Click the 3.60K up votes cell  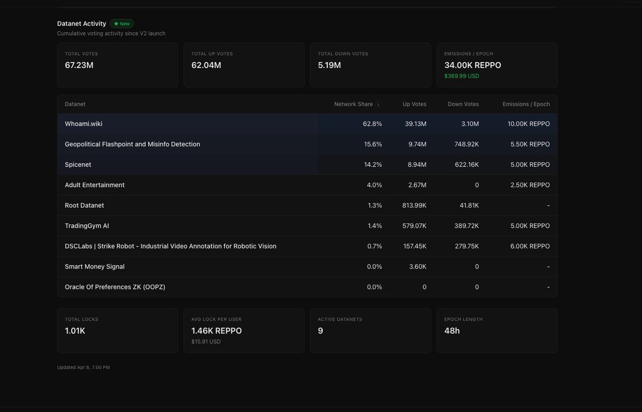417,266
